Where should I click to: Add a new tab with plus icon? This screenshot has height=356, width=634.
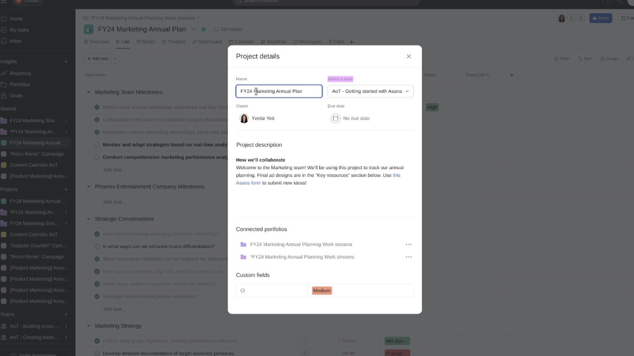pos(351,42)
